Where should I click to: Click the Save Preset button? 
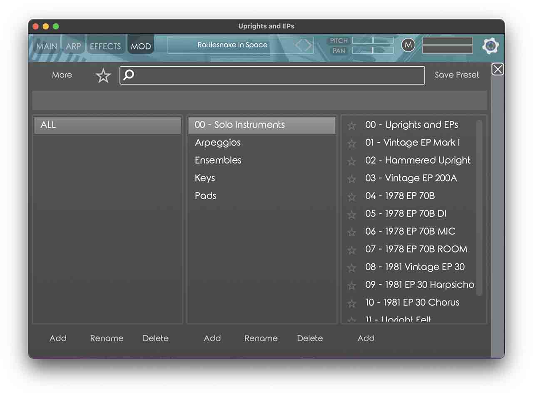(x=457, y=75)
